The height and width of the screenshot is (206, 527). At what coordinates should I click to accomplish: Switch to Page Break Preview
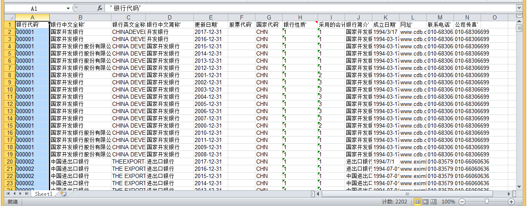point(433,202)
